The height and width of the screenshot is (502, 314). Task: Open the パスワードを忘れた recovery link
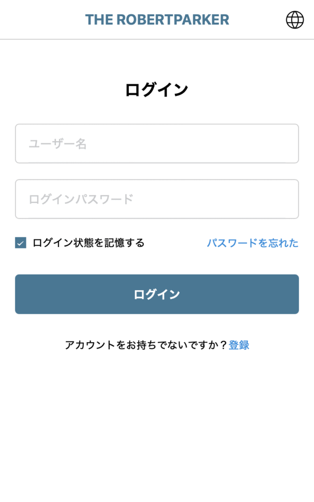(x=252, y=243)
